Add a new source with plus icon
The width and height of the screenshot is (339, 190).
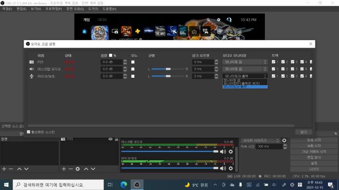64,169
